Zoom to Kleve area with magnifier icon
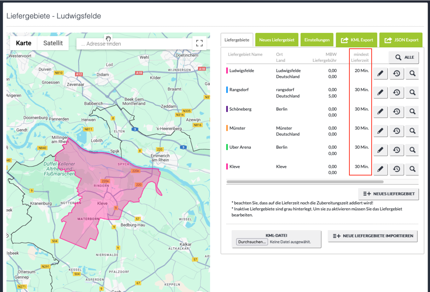Viewport: 430px width, 292px height. point(412,169)
